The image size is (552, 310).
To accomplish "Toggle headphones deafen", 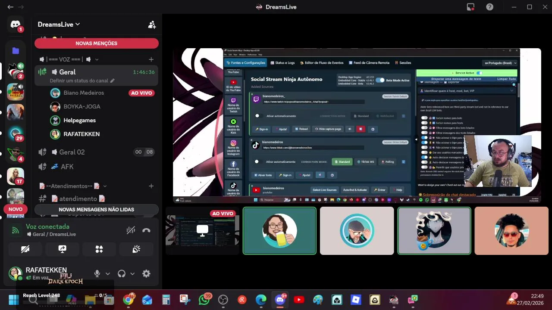I will 122,273.
